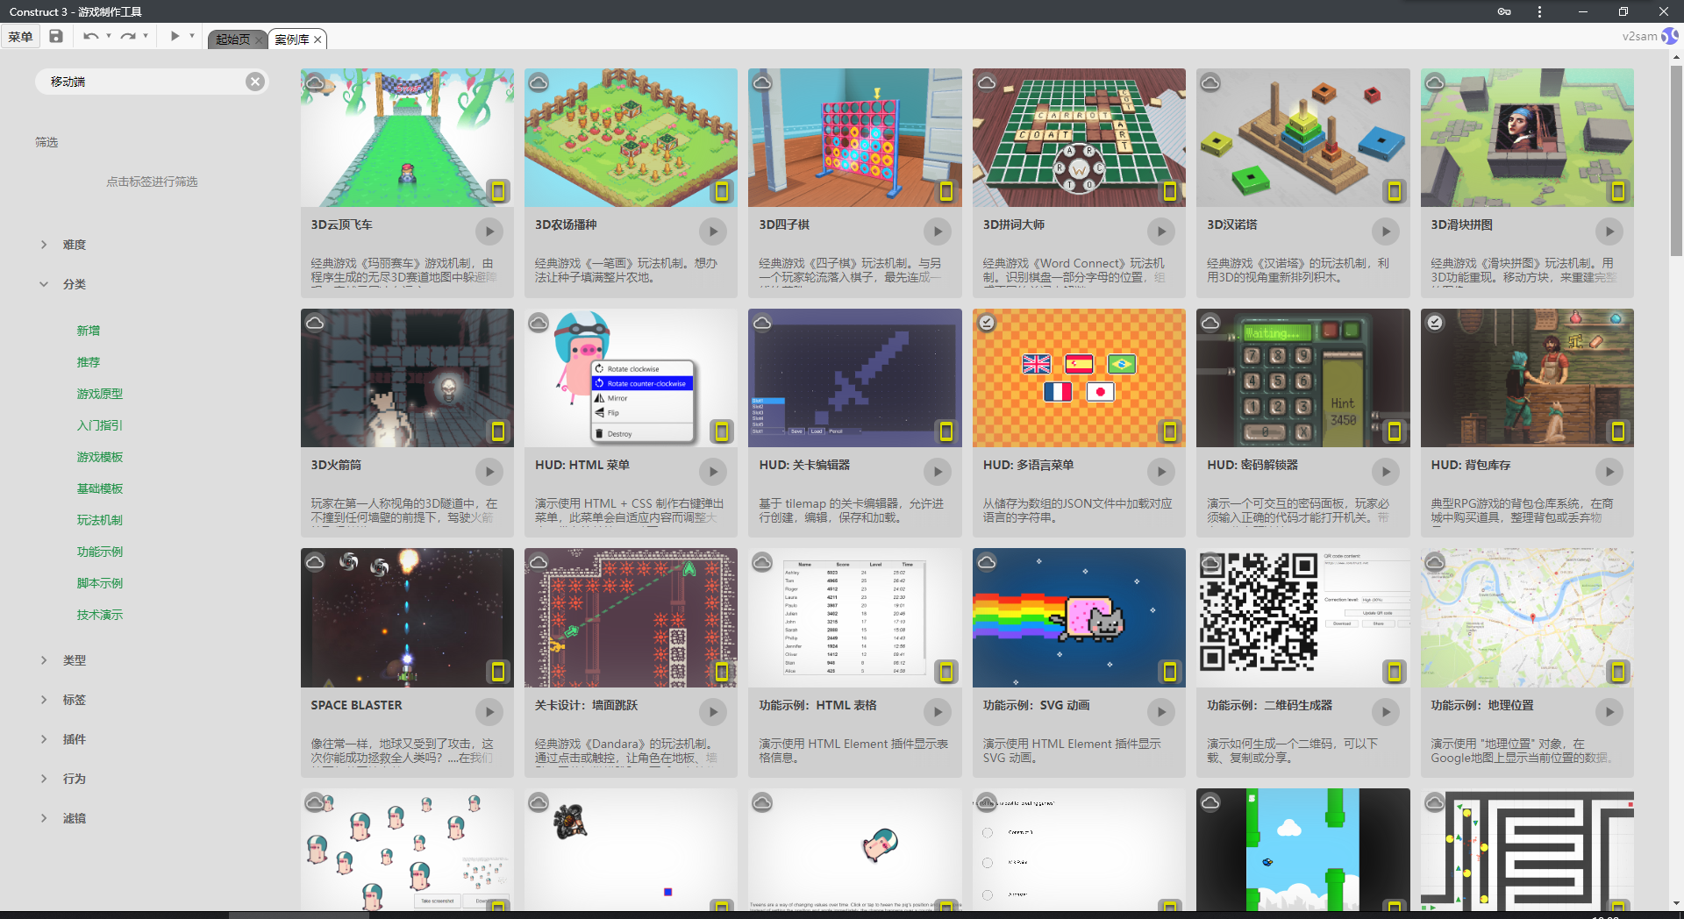Image resolution: width=1684 pixels, height=919 pixels.
Task: Play the 关卡设计: 墙面跳跃 example preview
Action: coord(713,712)
